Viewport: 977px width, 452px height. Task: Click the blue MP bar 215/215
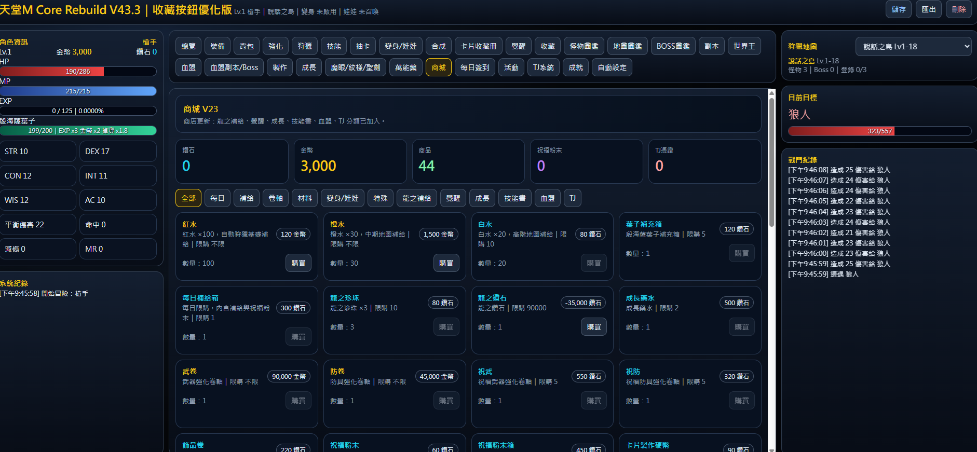pos(78,91)
